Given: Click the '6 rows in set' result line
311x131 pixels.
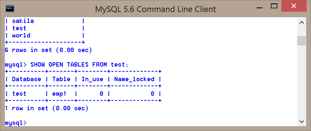Looking at the screenshot, I should pos(49,50).
